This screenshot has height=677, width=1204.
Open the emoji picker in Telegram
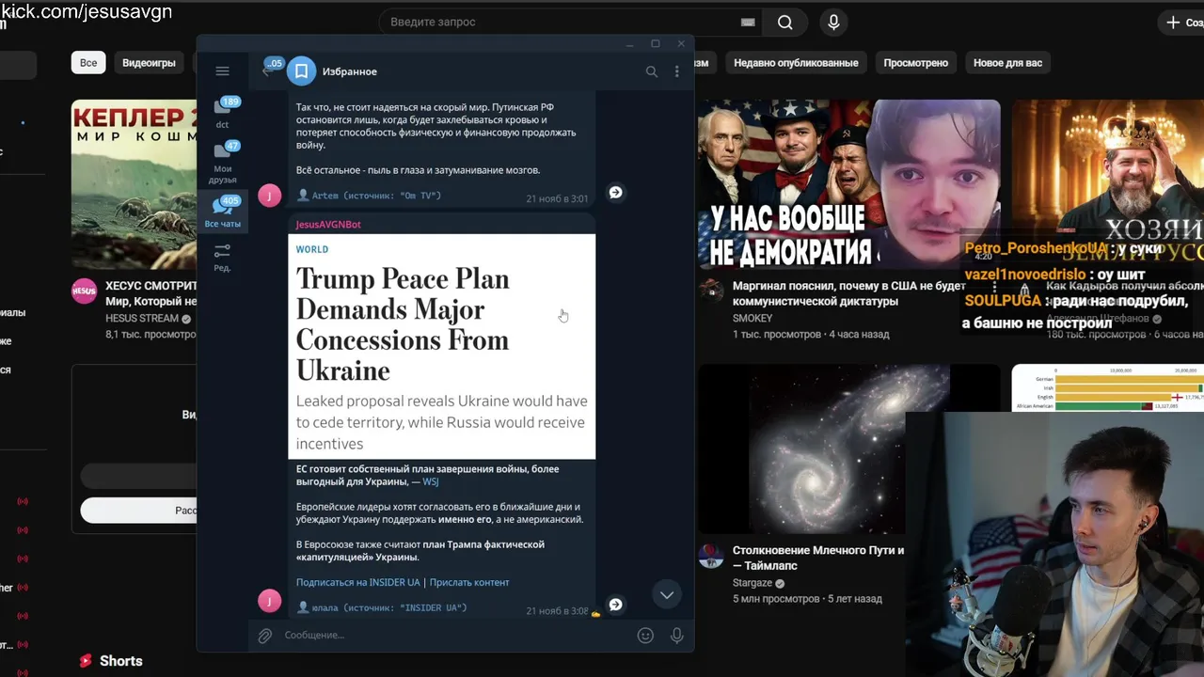(645, 636)
